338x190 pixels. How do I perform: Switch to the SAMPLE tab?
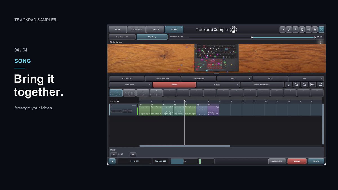[155, 30]
